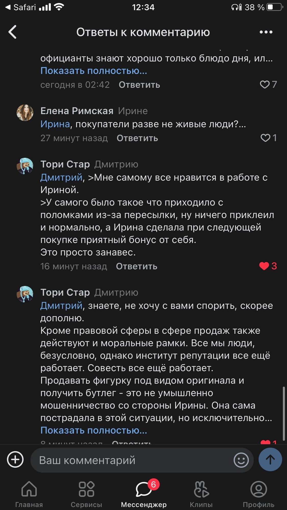Image resolution: width=287 pixels, height=510 pixels.
Task: Switch to the Мессенджер tab
Action: pos(144,493)
